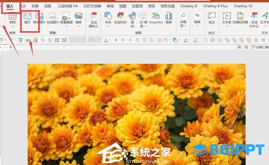Open 页眉和页脚 header and footer
The width and height of the screenshot is (269, 165).
(240, 16)
